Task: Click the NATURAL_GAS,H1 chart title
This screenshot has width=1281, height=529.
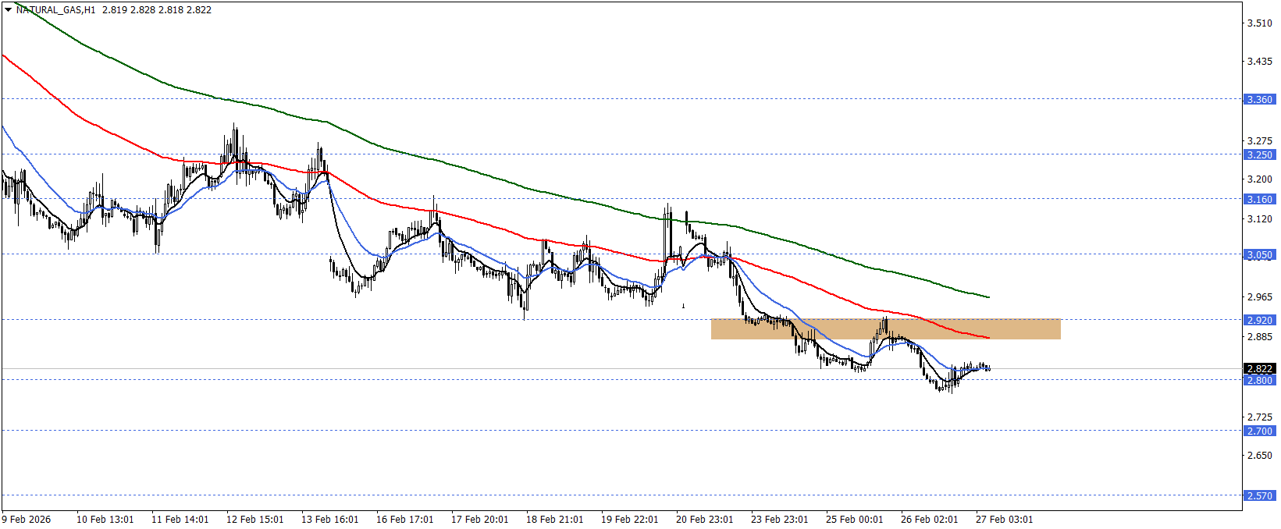Action: (x=55, y=10)
